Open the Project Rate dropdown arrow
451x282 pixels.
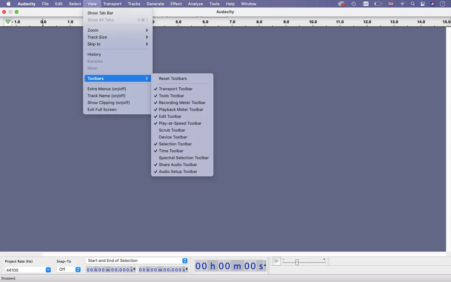[48, 270]
